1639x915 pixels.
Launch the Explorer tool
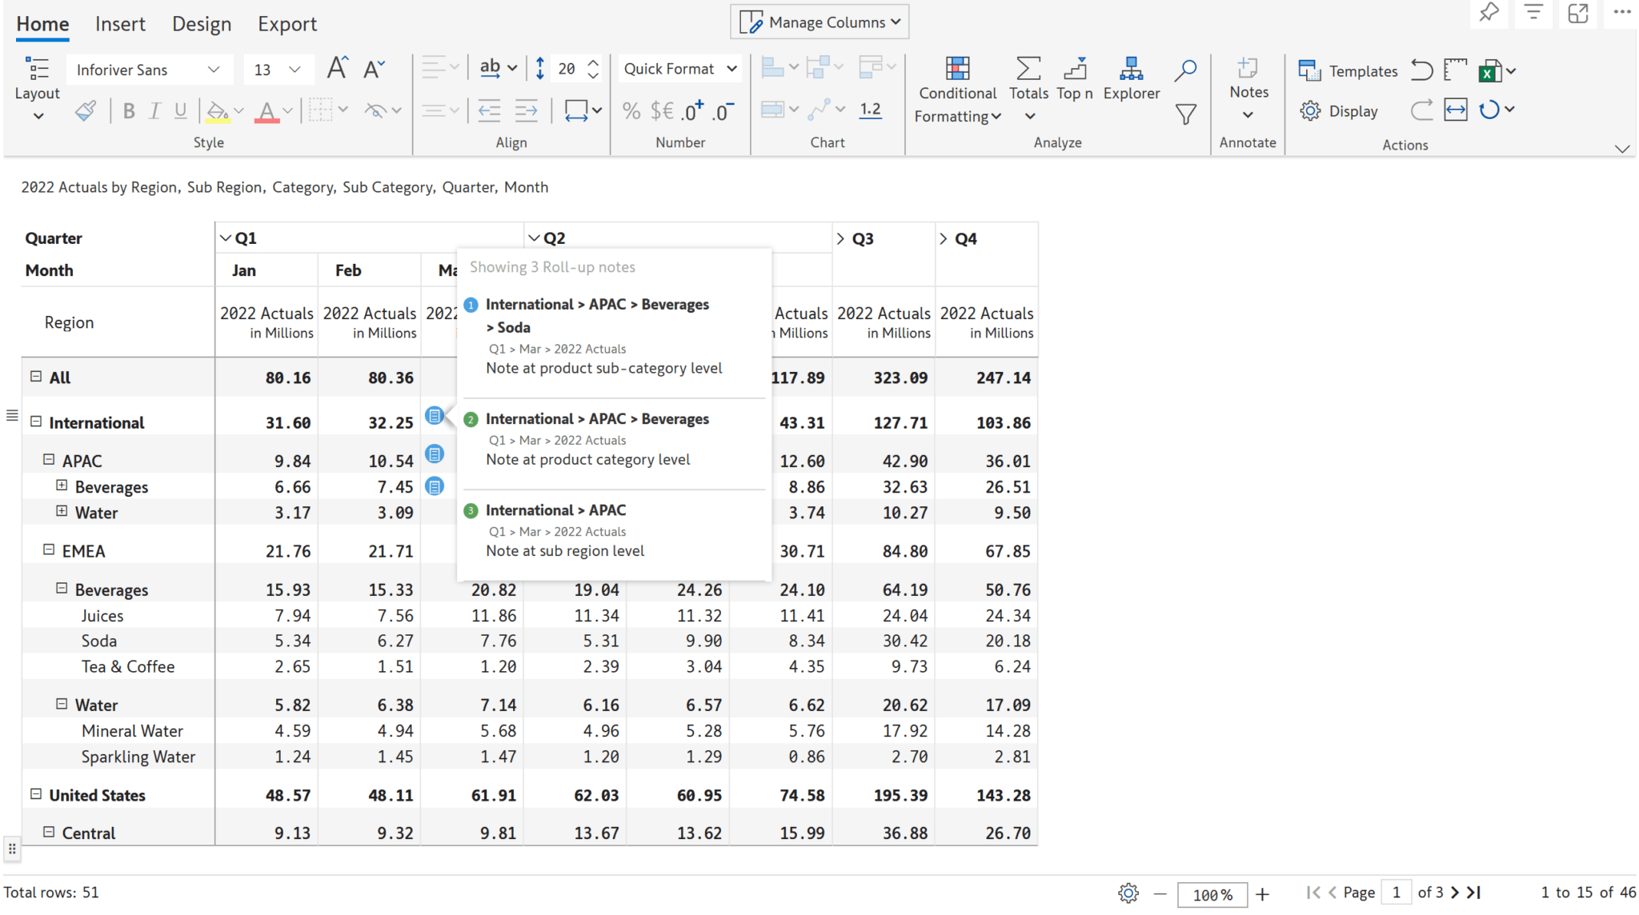(1131, 78)
